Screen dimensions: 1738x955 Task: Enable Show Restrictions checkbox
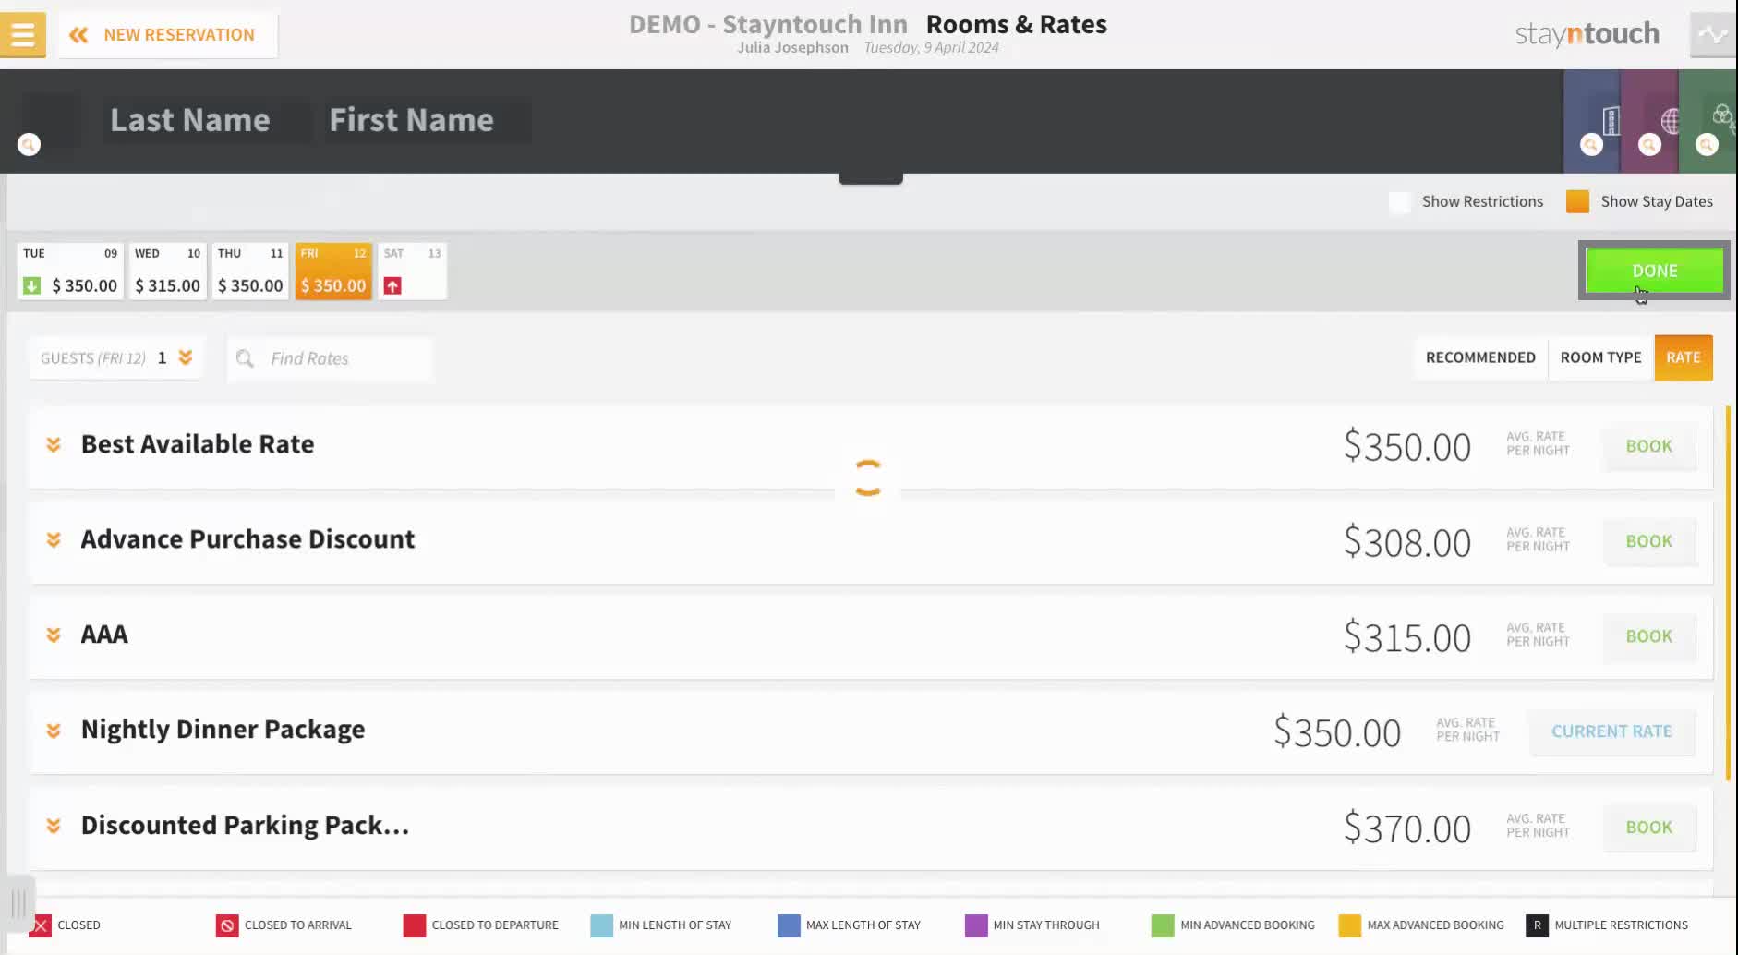pyautogui.click(x=1400, y=202)
